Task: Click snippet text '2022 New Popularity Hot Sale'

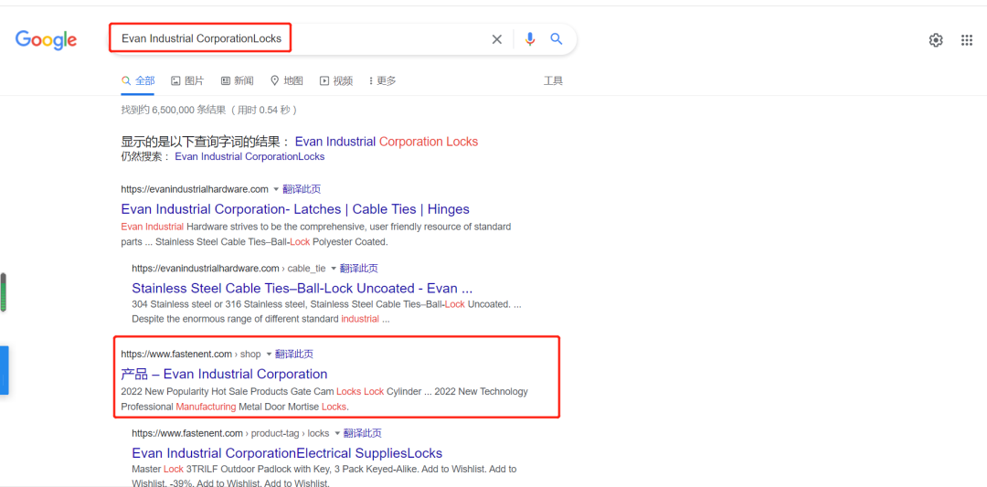Action: 324,399
